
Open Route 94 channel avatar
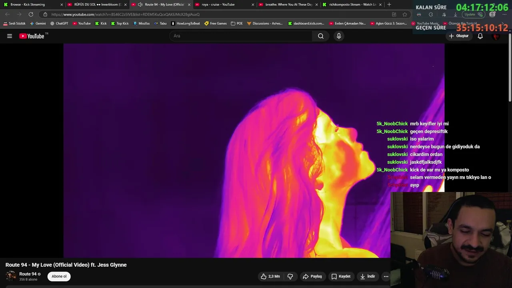11,276
